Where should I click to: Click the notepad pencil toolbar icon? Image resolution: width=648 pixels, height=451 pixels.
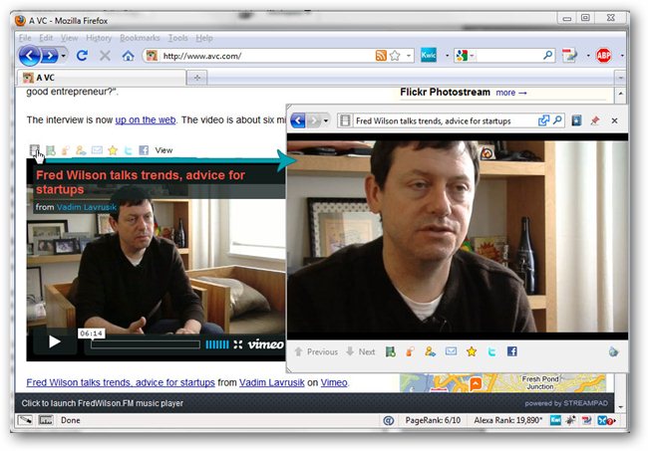(x=570, y=56)
